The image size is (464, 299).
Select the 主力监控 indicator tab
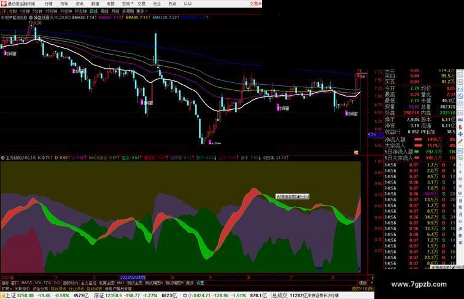tap(88, 283)
